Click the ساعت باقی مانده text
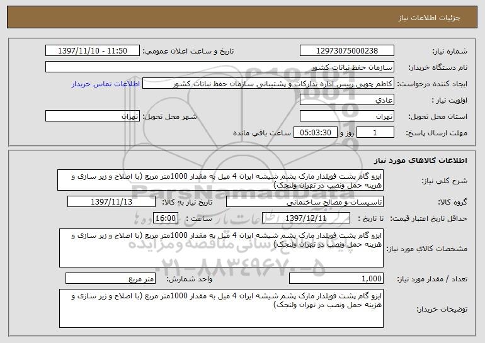This screenshot has width=485, height=343. pyautogui.click(x=261, y=133)
